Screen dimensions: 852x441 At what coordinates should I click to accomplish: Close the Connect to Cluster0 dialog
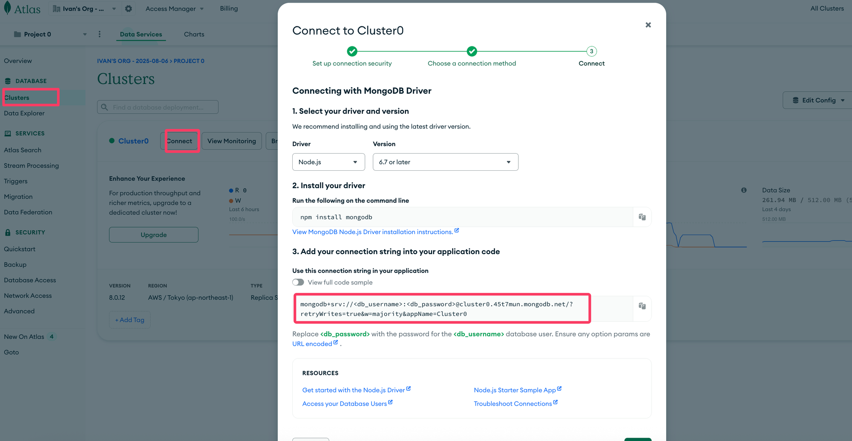648,25
